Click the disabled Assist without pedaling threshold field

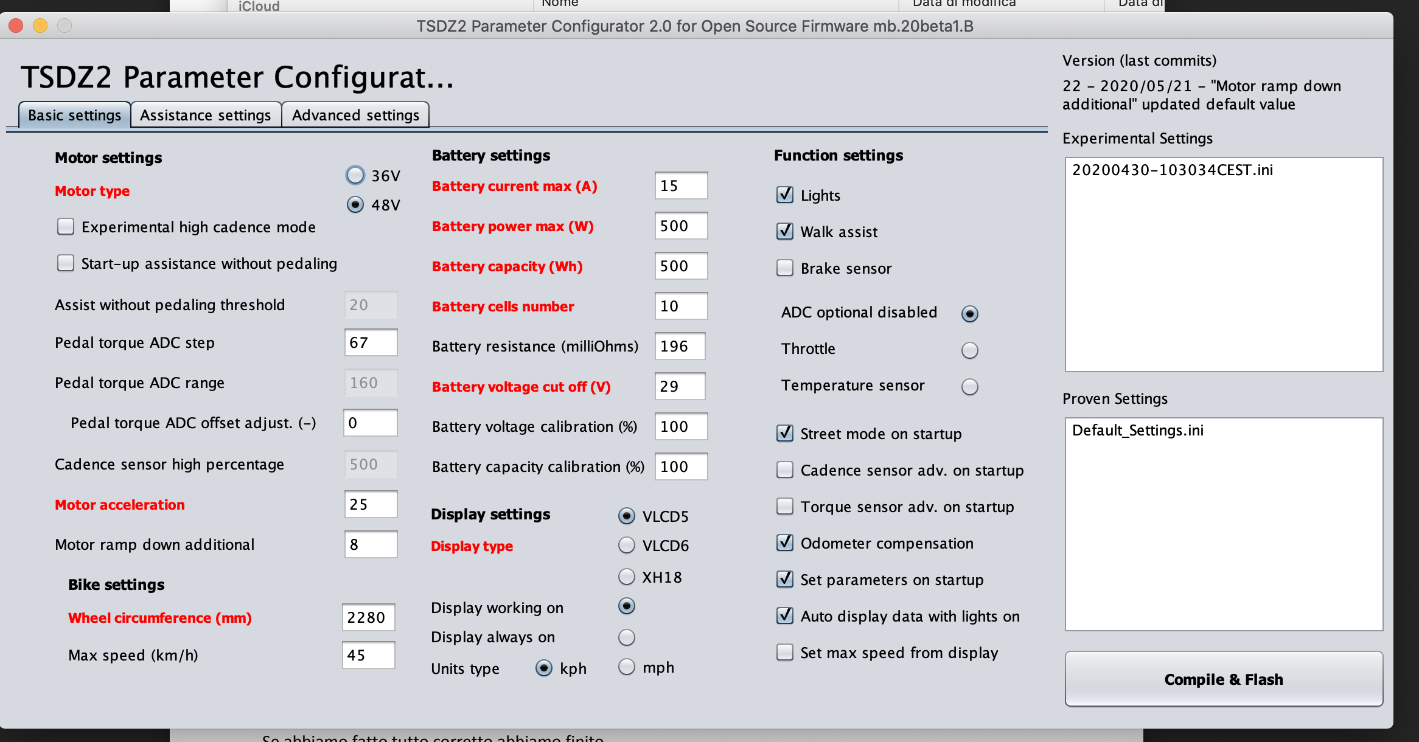coord(371,305)
